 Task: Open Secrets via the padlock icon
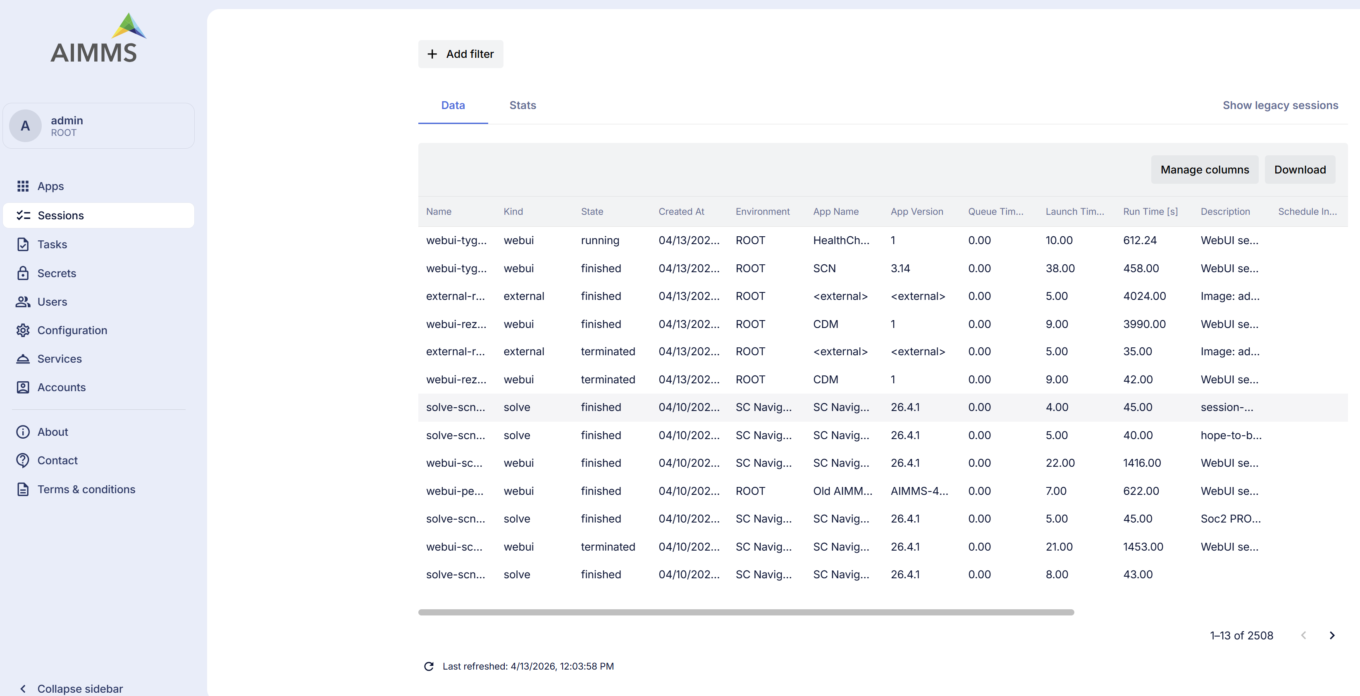coord(23,273)
